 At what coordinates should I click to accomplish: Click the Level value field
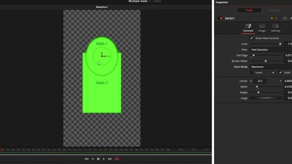pyautogui.click(x=288, y=44)
